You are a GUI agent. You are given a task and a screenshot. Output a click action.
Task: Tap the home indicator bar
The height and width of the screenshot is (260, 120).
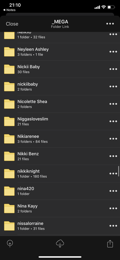[60, 257]
